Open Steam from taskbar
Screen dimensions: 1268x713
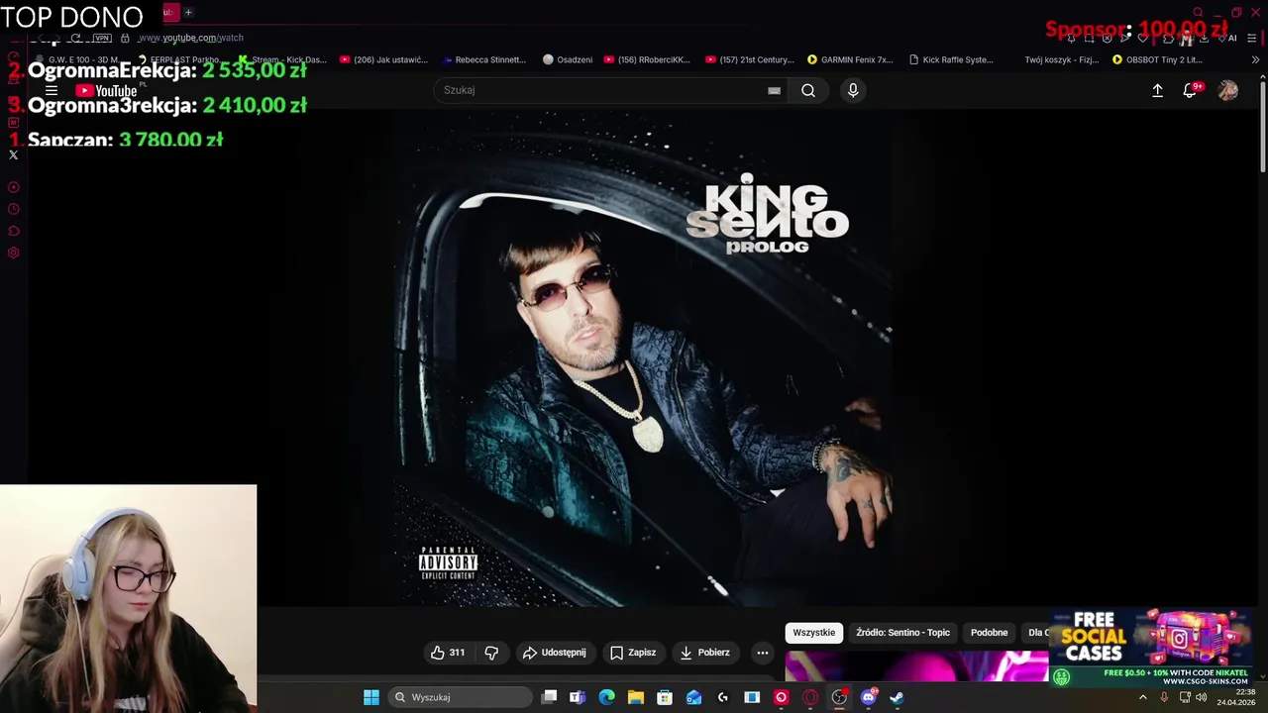coord(897,697)
